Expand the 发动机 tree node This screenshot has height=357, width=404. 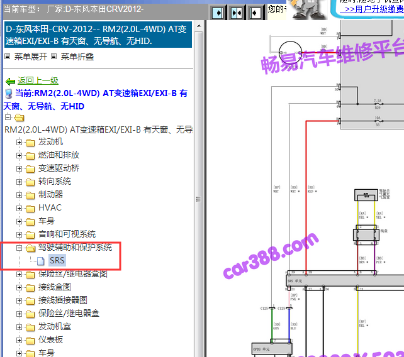click(x=19, y=142)
